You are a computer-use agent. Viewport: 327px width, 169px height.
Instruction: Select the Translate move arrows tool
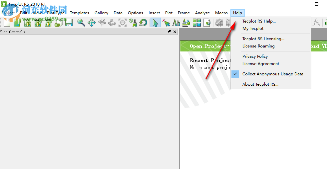[x=92, y=23]
